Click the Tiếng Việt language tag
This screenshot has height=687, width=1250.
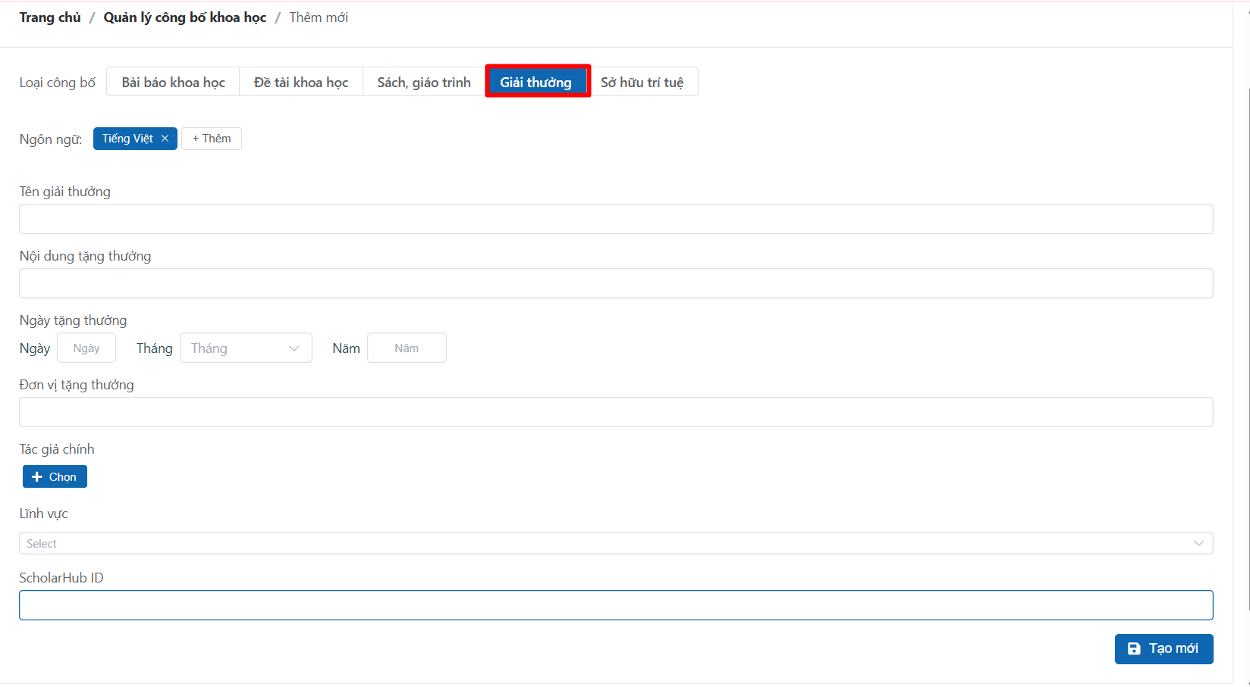coord(127,139)
